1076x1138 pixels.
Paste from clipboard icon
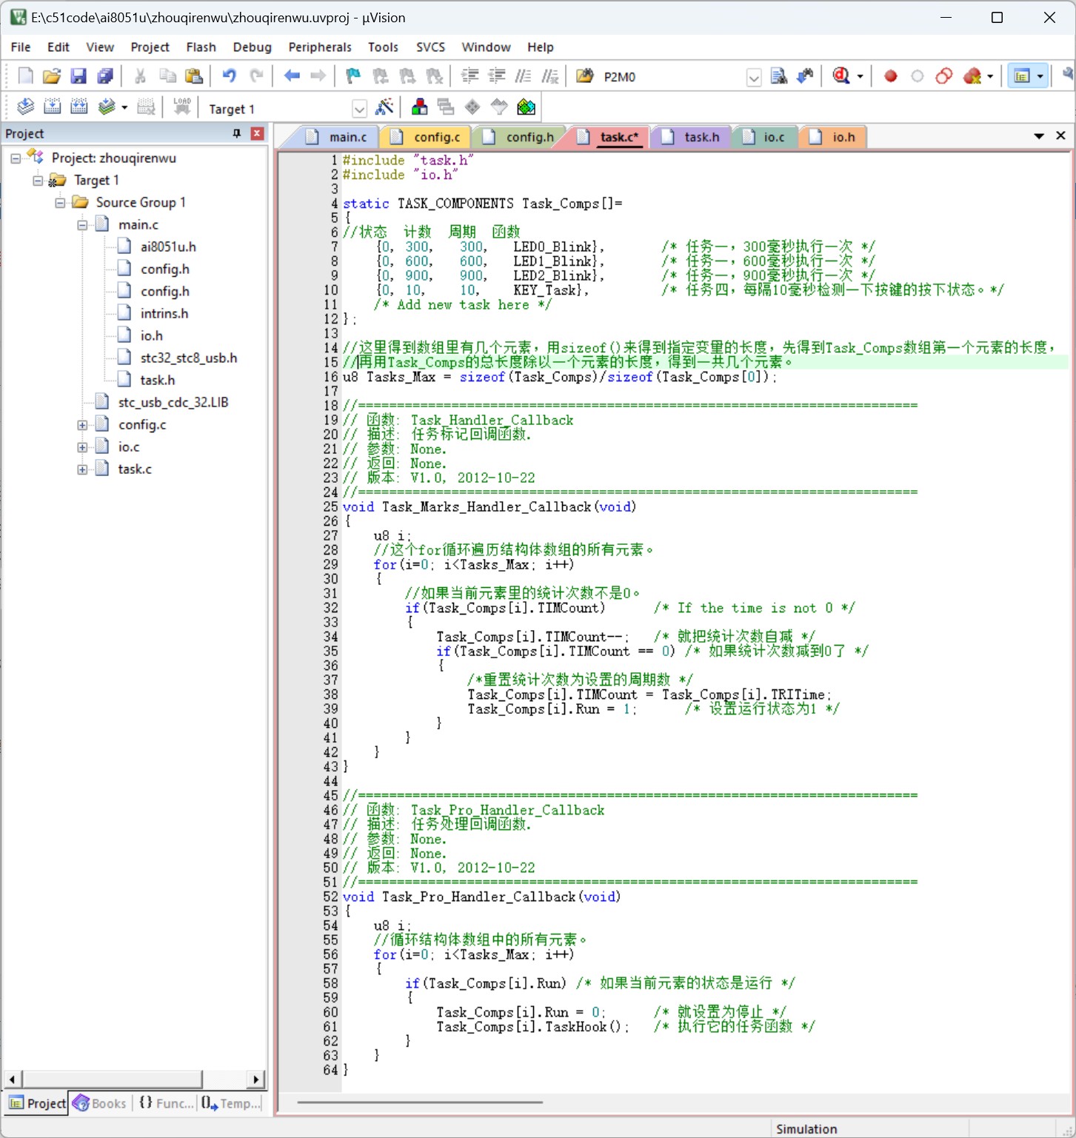(x=194, y=76)
